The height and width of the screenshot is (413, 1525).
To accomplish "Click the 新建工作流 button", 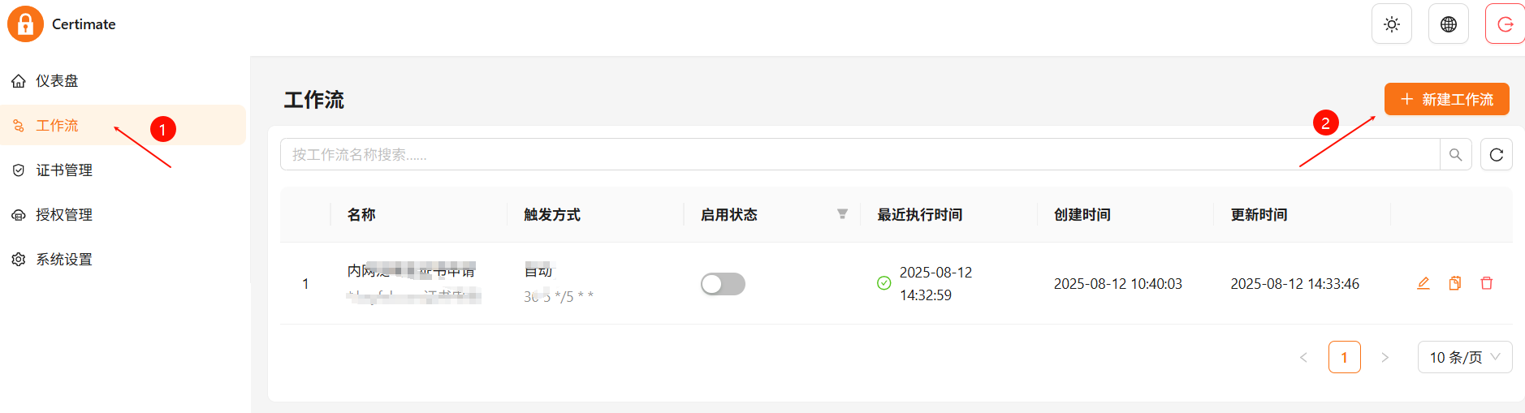I will (x=1447, y=99).
